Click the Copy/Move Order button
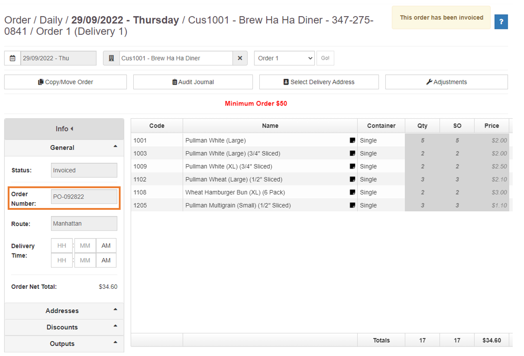The width and height of the screenshot is (524, 356). [65, 82]
